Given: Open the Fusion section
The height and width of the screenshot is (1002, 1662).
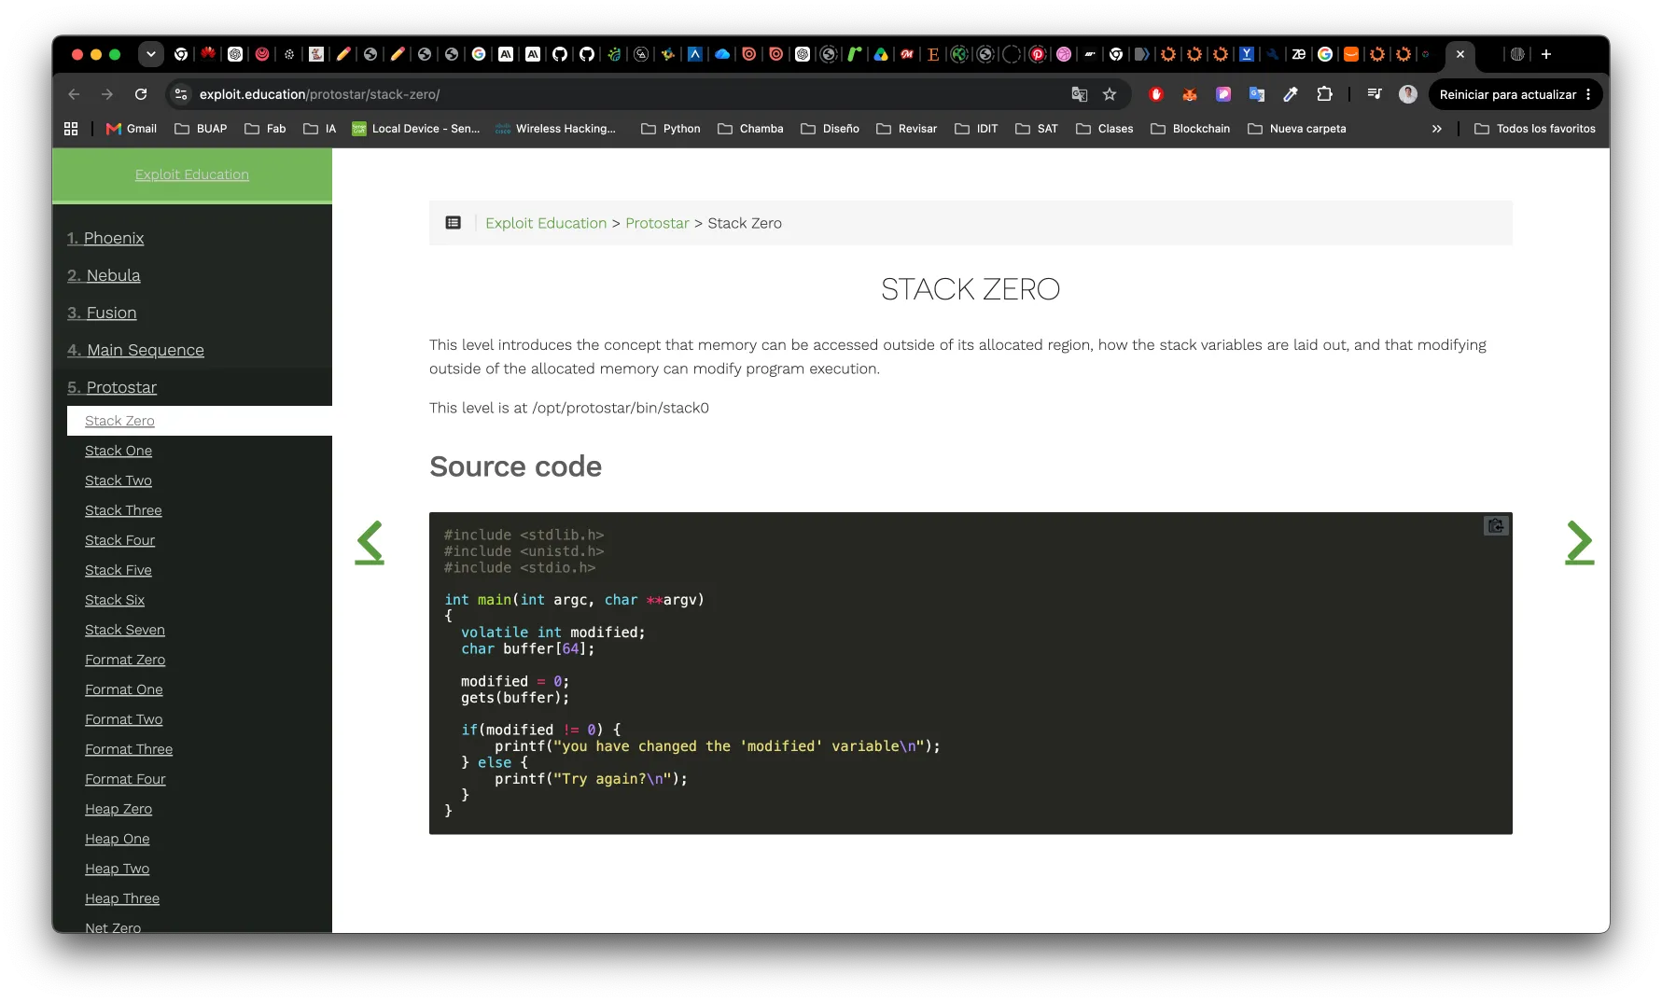Looking at the screenshot, I should (x=102, y=313).
